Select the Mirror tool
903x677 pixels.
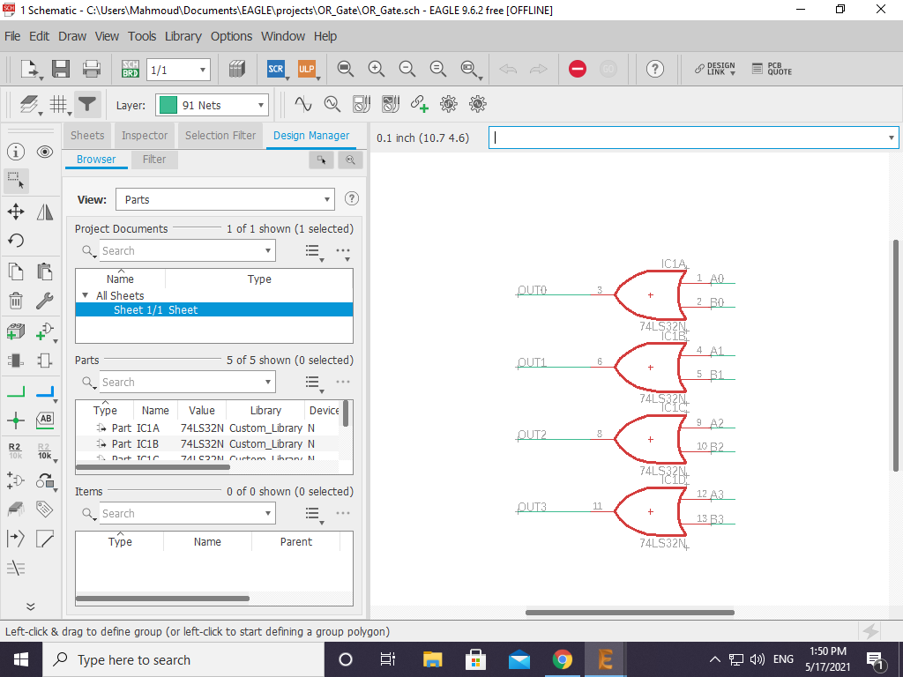(45, 212)
